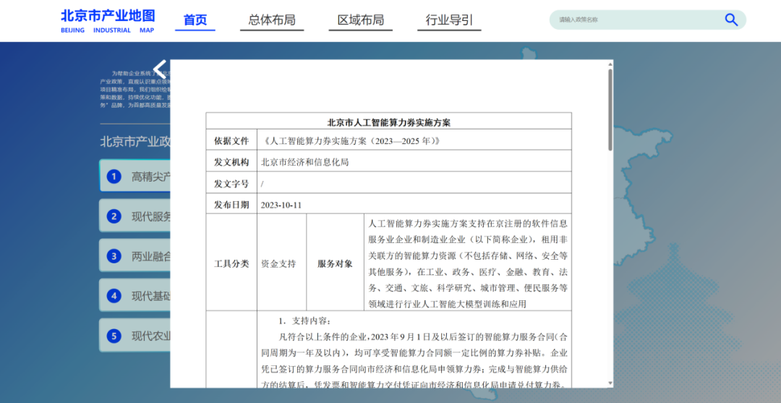Open the 总体布局 tab
Viewport: 781px width, 403px height.
coord(271,20)
